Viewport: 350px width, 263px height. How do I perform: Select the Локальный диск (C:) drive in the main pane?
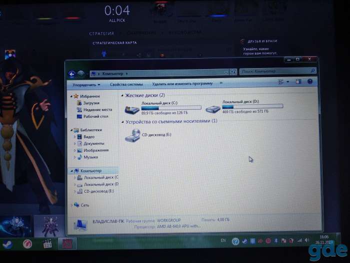[x=162, y=108]
